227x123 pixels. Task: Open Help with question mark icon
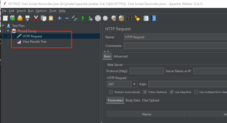(154, 18)
